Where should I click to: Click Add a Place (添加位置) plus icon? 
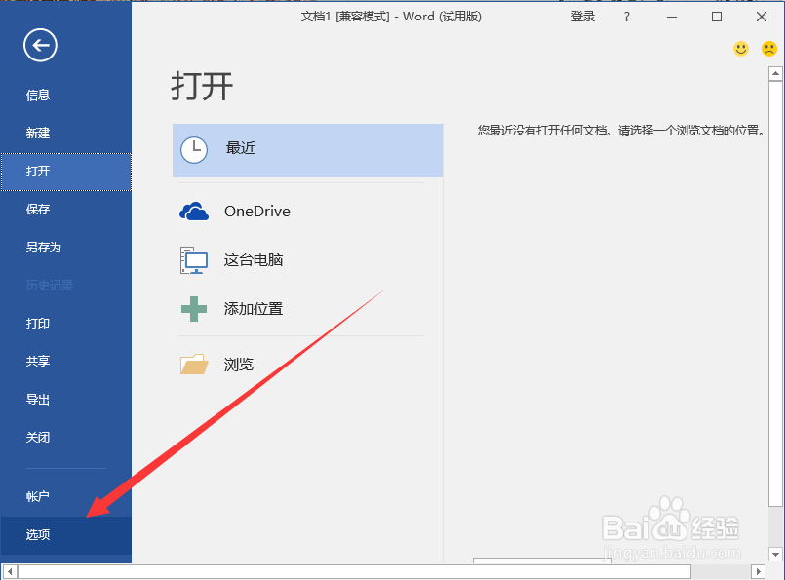pyautogui.click(x=194, y=308)
